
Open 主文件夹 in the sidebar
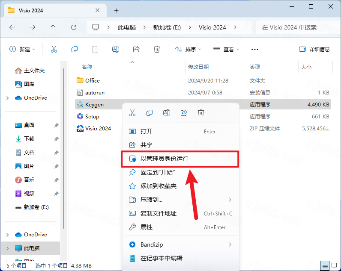(x=31, y=70)
